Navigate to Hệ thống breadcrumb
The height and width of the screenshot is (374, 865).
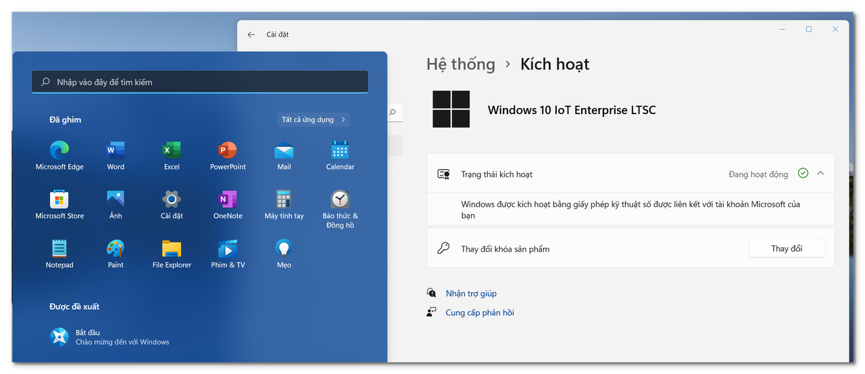point(461,64)
